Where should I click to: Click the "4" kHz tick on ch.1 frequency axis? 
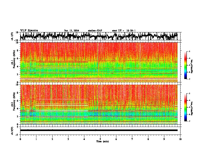coord(18,67)
